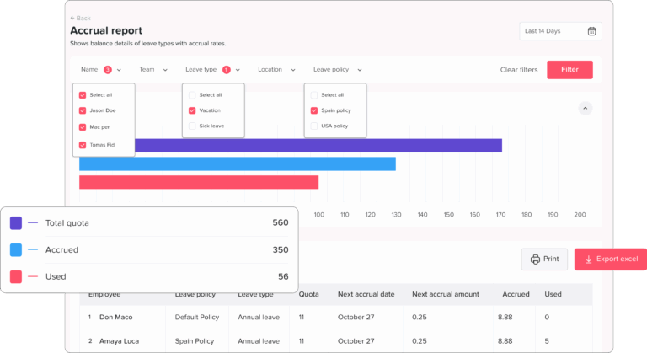
Task: Open the calendar icon in date range field
Action: pos(591,31)
